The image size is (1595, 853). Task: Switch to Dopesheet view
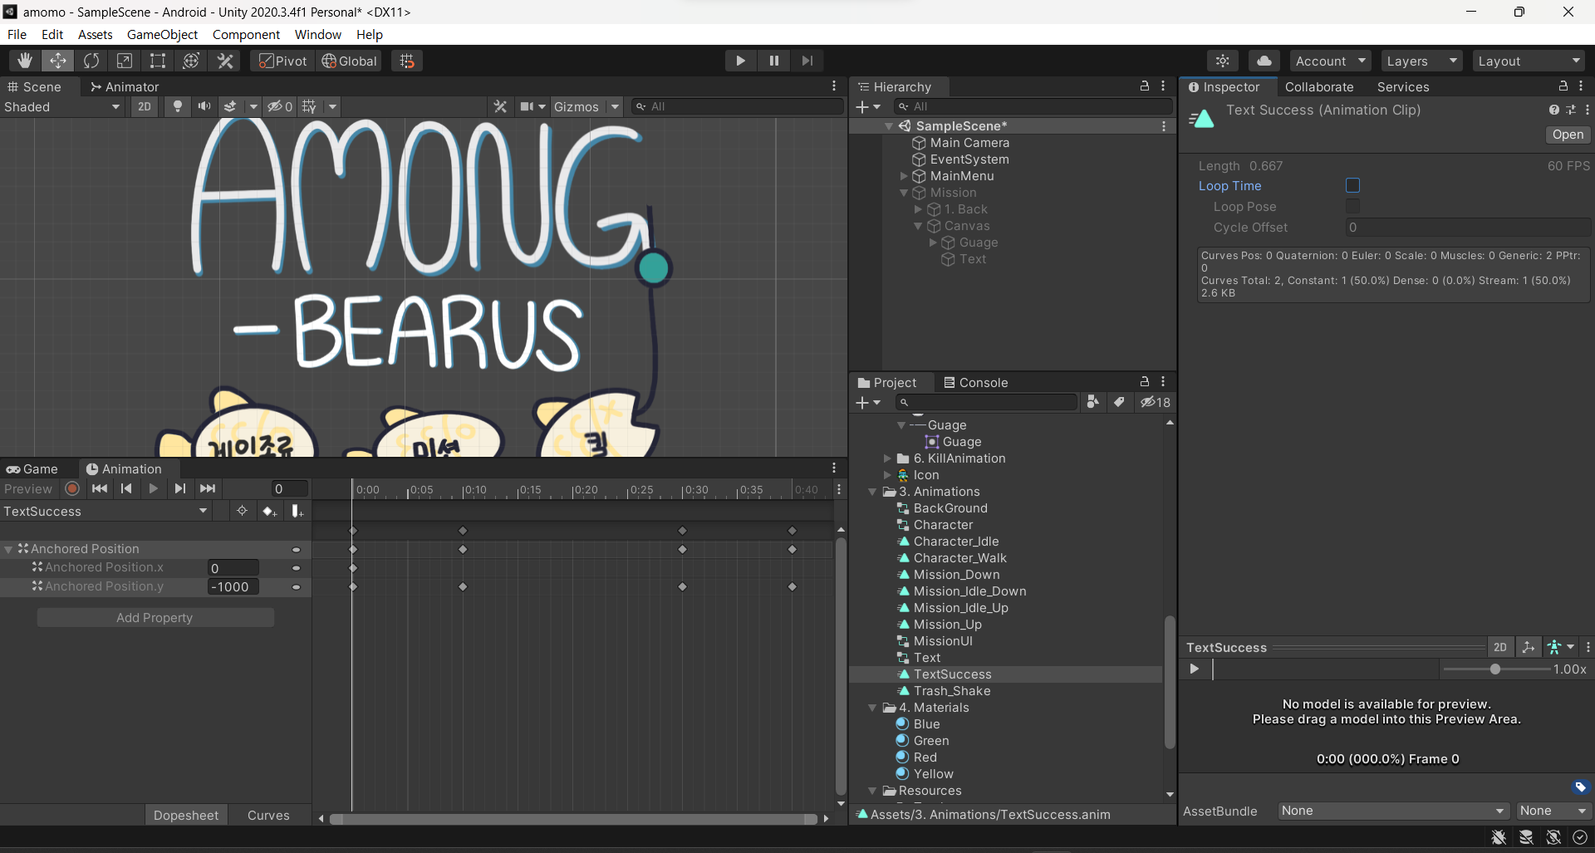186,815
